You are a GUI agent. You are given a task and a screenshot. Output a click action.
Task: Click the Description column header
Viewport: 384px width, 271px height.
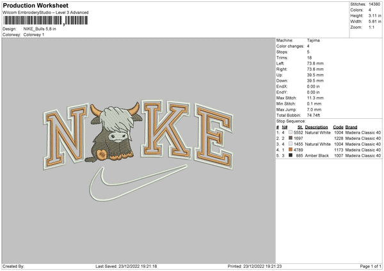coord(316,127)
